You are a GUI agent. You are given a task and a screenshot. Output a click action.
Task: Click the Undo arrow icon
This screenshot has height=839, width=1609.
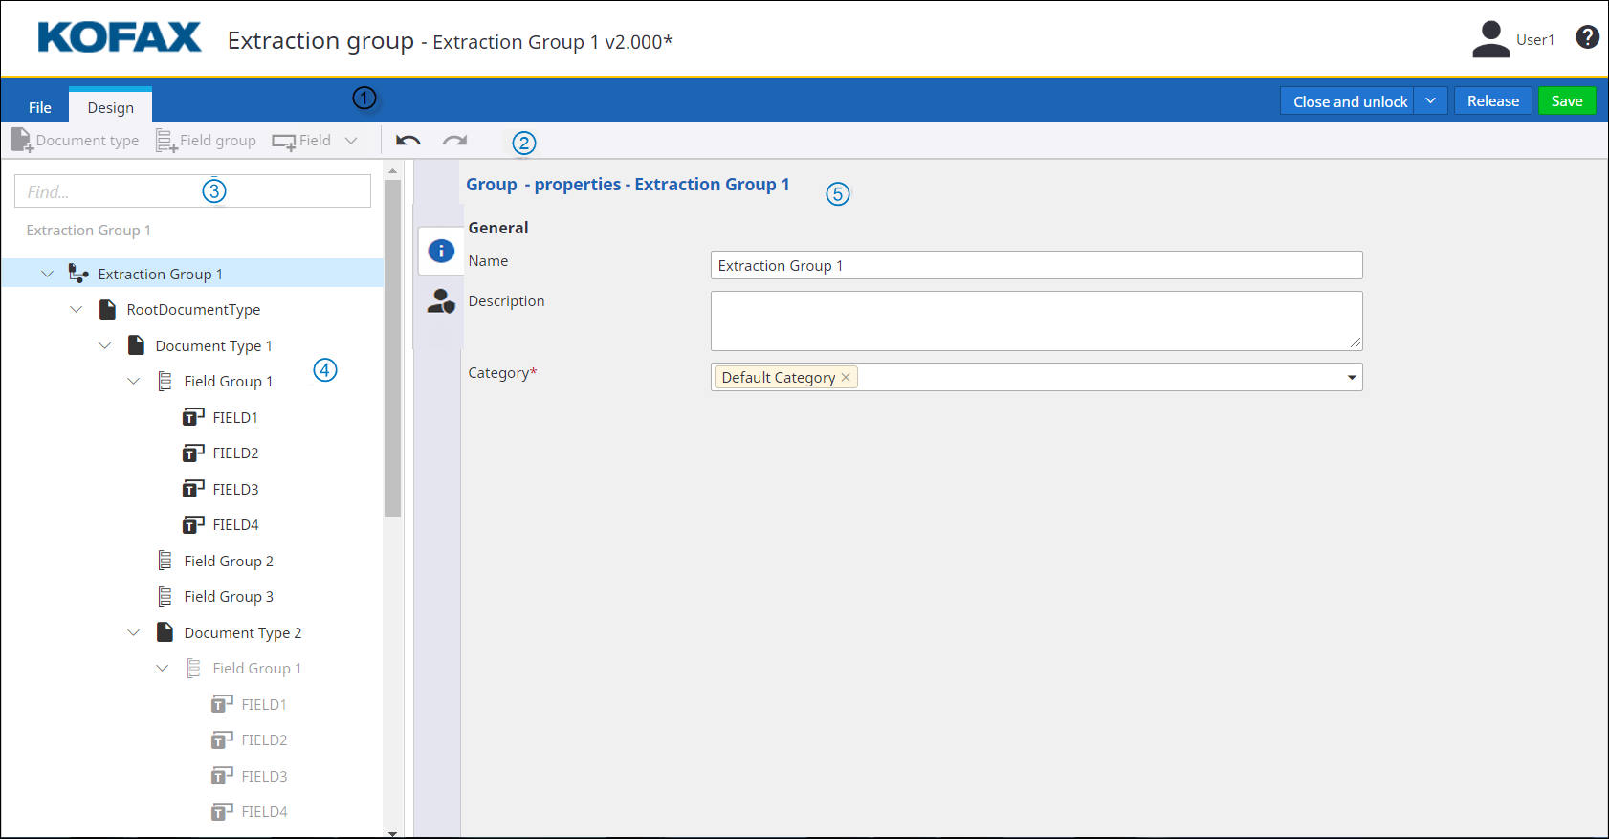[x=408, y=141]
